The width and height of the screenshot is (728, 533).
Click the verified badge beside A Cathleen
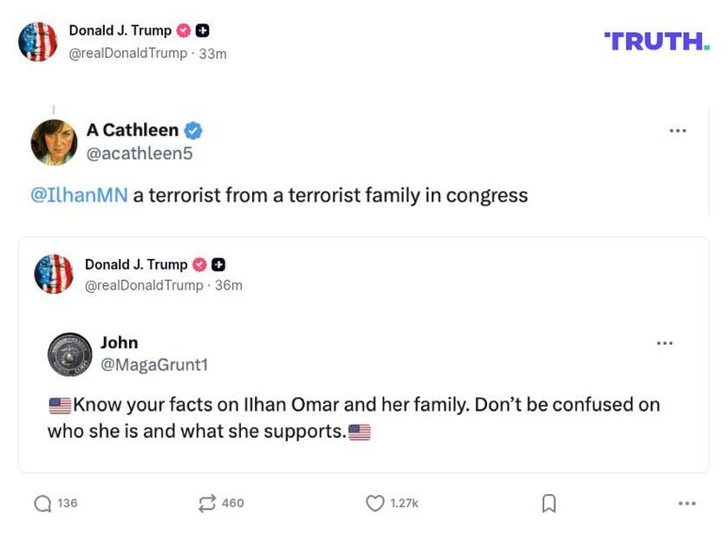click(x=192, y=129)
